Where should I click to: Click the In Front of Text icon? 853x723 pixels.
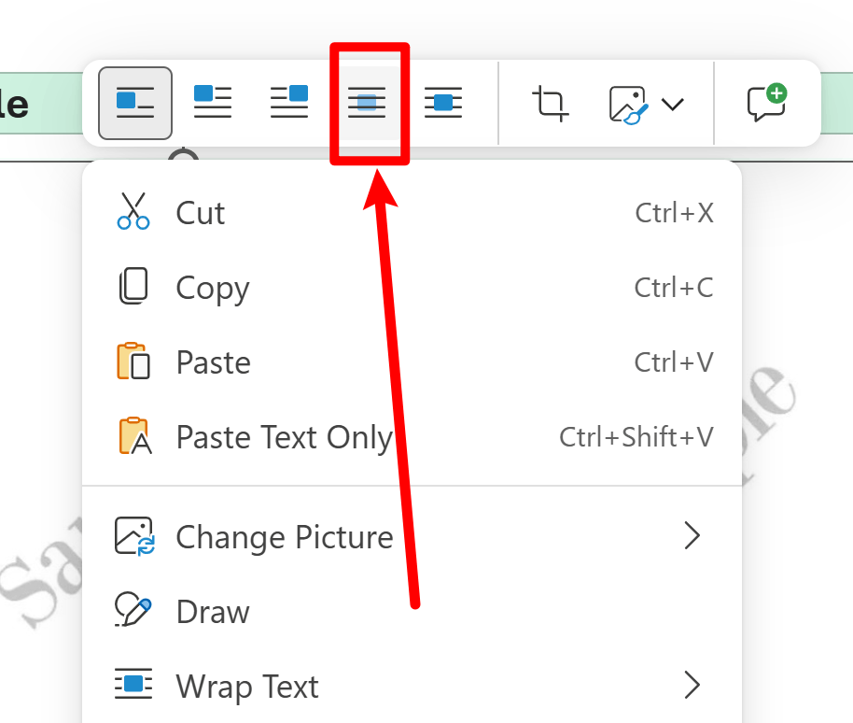(443, 103)
